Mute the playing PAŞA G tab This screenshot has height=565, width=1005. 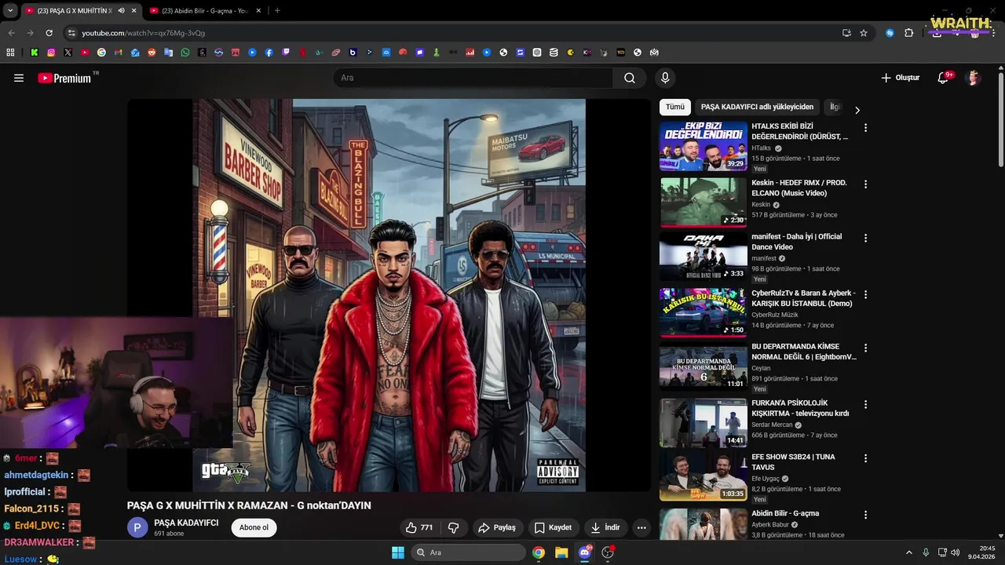(x=121, y=11)
